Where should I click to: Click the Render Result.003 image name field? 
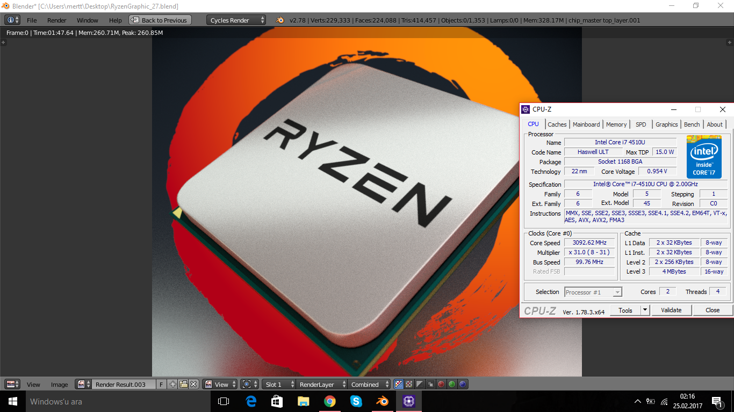point(124,384)
